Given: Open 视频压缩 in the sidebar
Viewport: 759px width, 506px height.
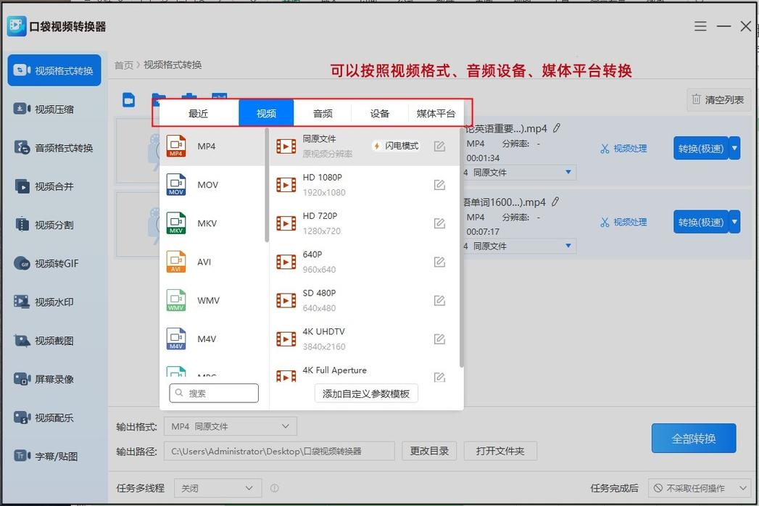Looking at the screenshot, I should point(54,109).
